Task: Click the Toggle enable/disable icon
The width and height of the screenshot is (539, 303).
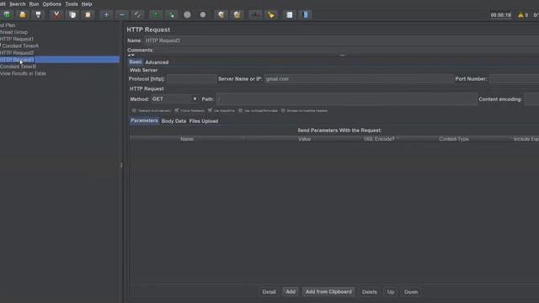Action: tap(137, 15)
